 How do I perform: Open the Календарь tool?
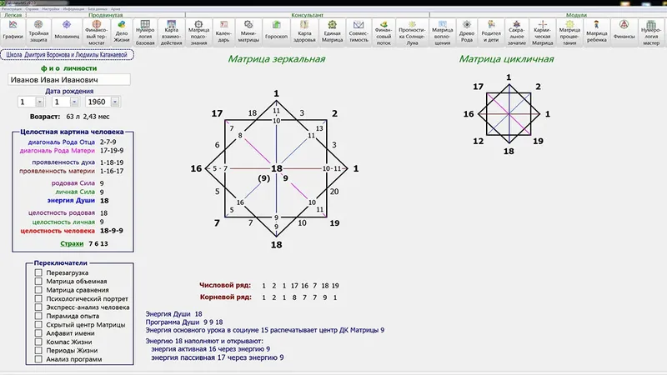[x=223, y=32]
